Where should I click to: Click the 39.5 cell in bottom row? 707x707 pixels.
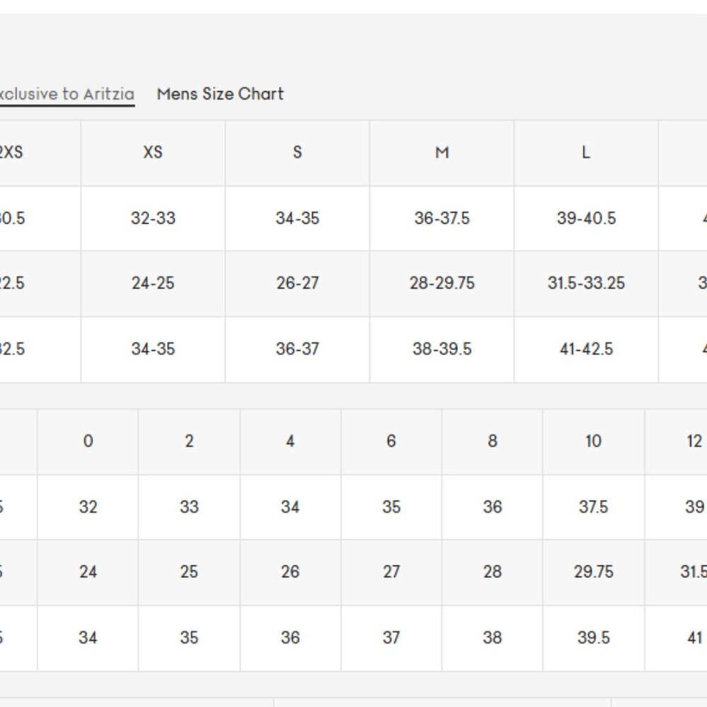(x=593, y=638)
